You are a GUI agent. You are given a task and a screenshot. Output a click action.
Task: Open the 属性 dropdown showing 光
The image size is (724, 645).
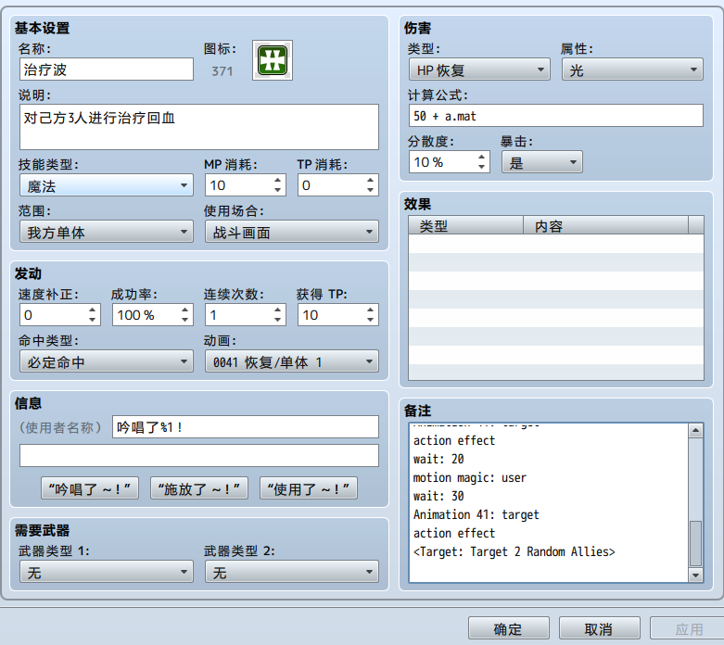[632, 70]
